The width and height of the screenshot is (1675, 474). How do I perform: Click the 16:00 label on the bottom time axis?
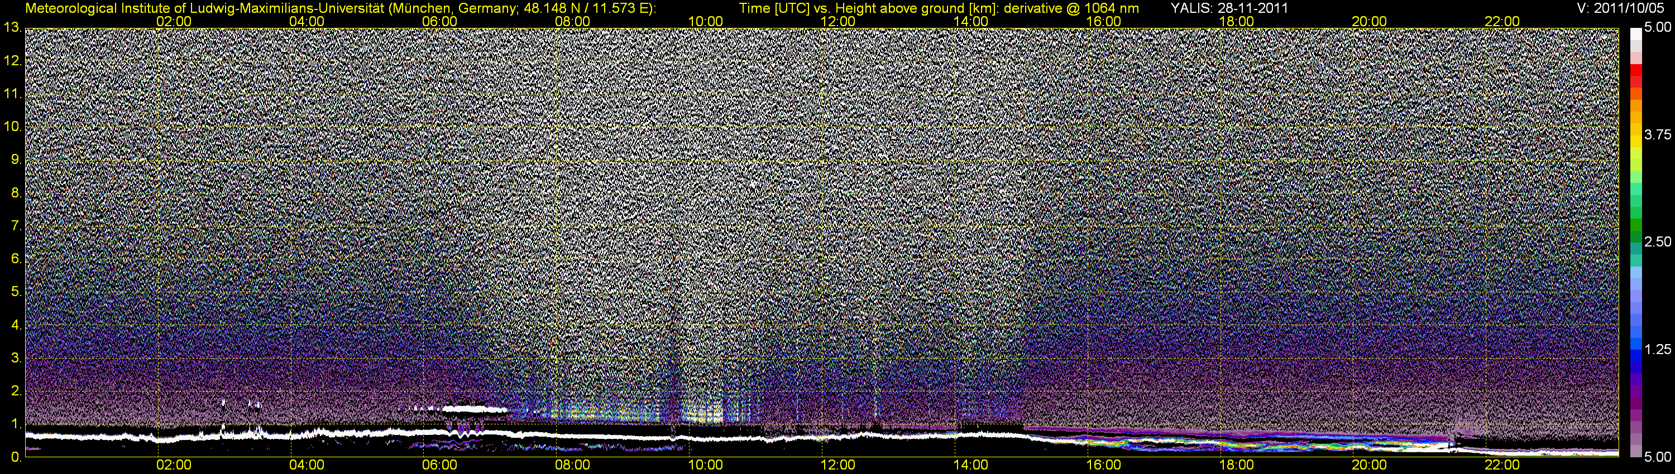pos(1103,466)
